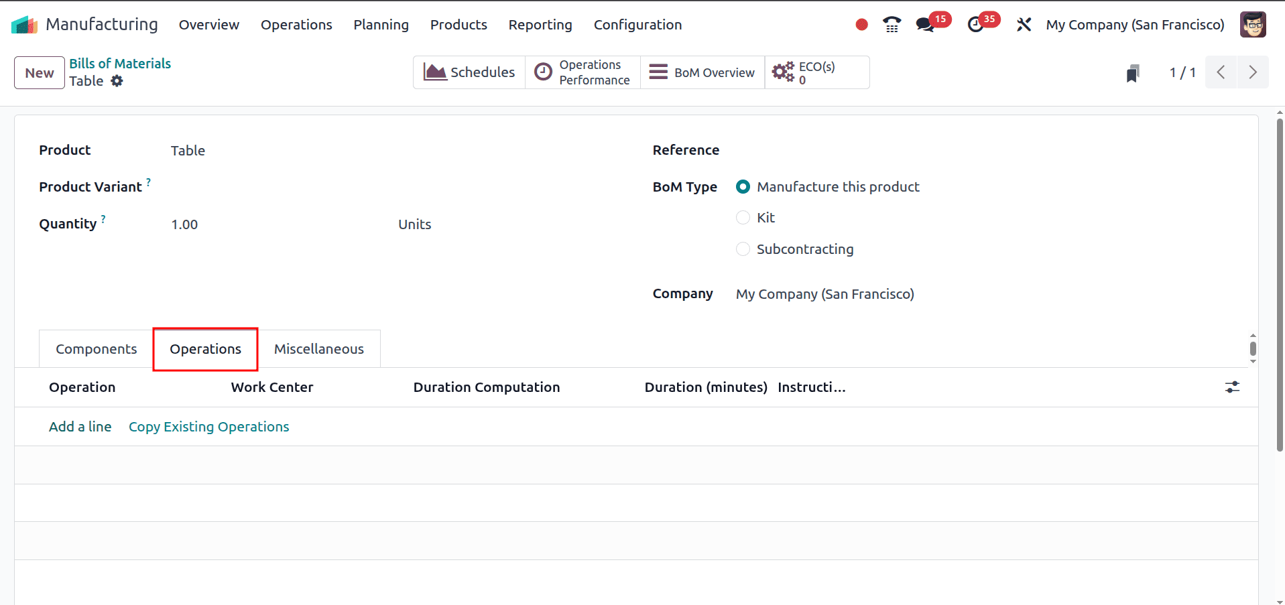This screenshot has width=1285, height=605.
Task: Open the activities clock icon
Action: coord(977,24)
